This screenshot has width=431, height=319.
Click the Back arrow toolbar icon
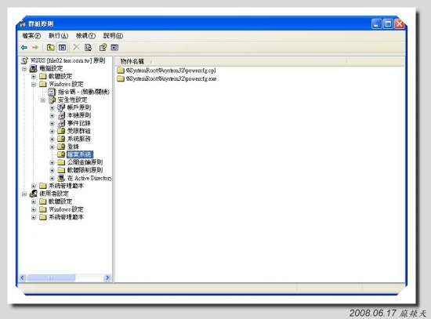[24, 48]
